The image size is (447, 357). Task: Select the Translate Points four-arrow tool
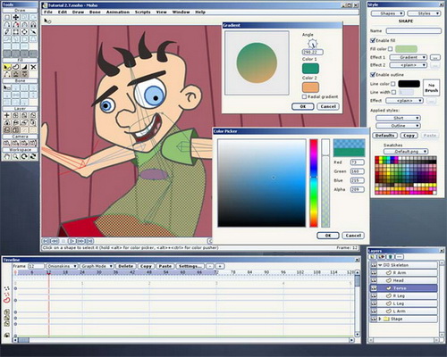point(16,17)
